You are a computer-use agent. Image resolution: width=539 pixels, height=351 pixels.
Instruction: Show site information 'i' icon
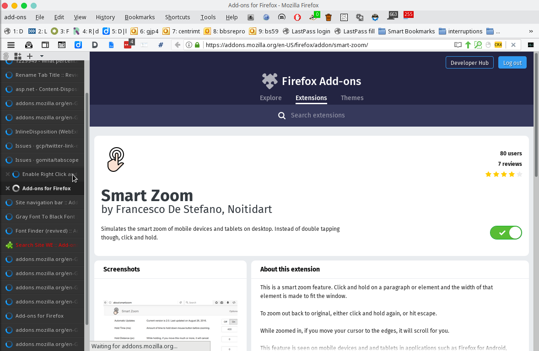pyautogui.click(x=189, y=45)
